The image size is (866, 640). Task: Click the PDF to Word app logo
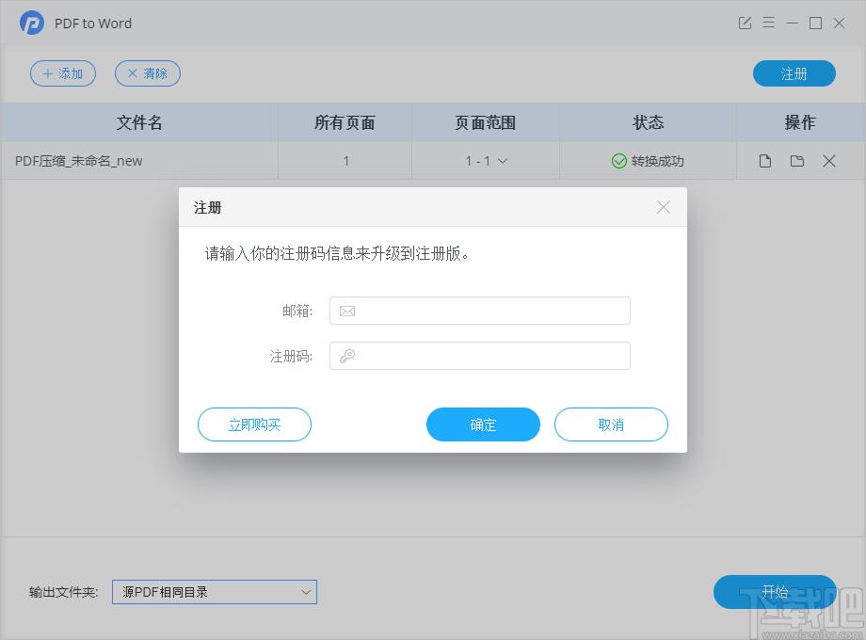(x=31, y=24)
